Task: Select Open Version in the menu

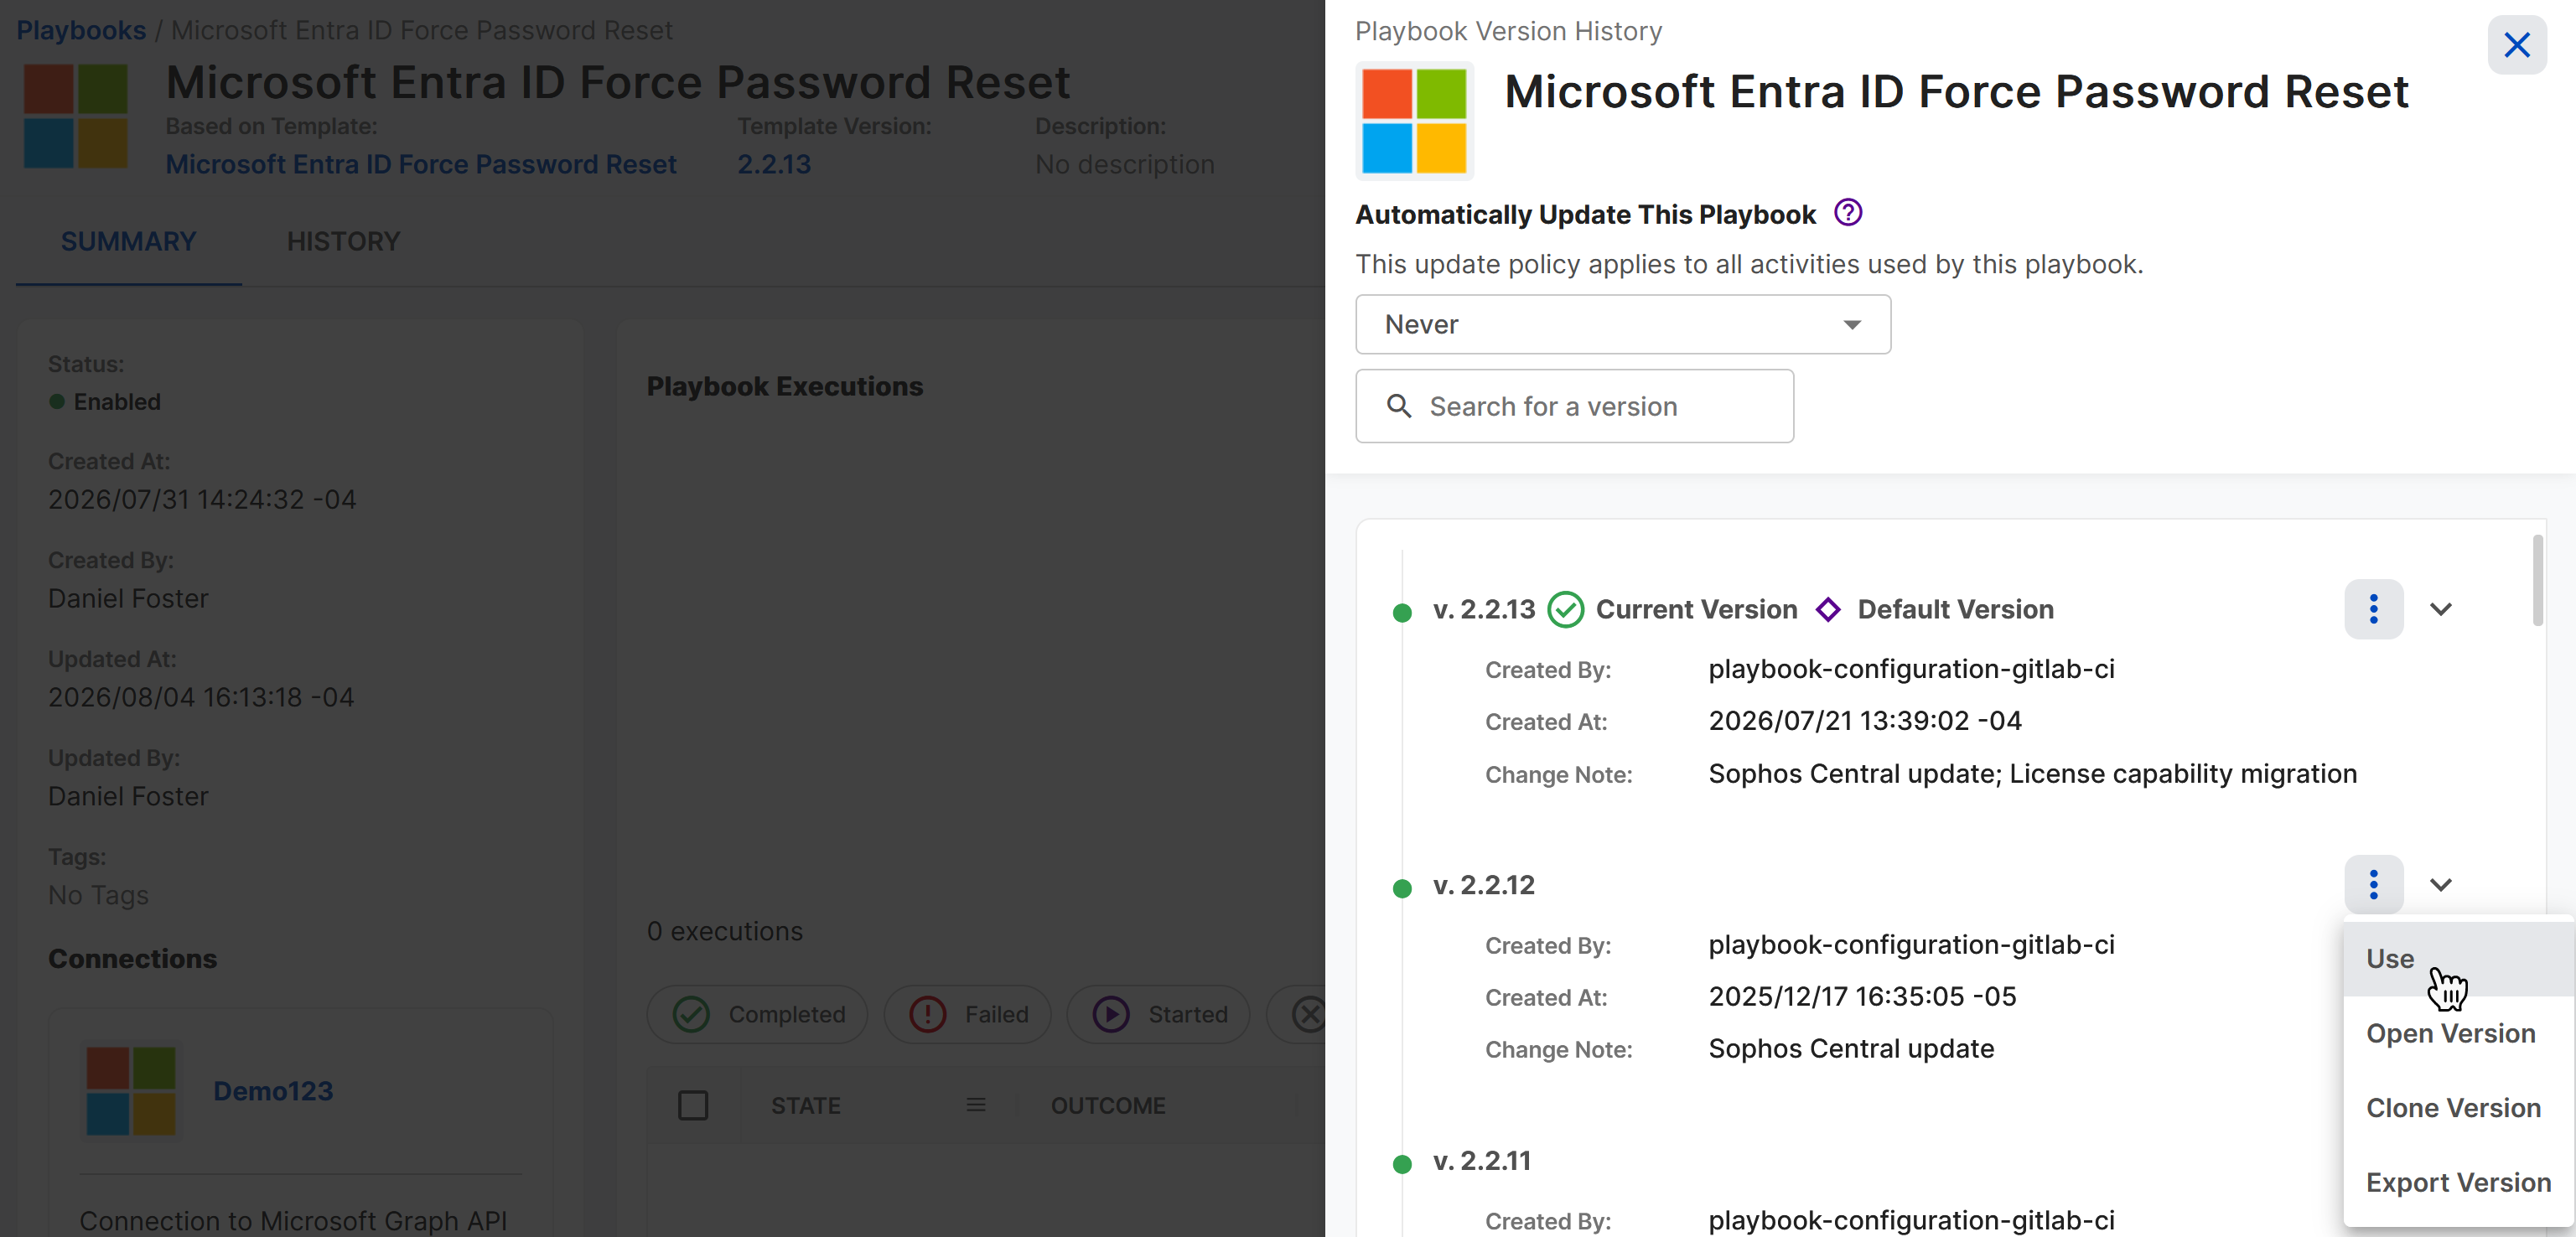Action: pos(2458,1033)
